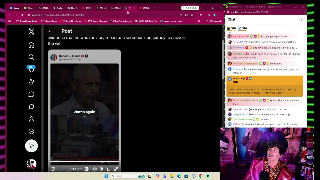Click the chat scrollbar
The width and height of the screenshot is (320, 180).
point(305,80)
